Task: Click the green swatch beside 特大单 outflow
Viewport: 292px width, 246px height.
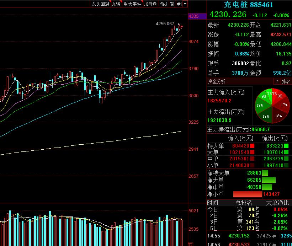Action: [x=286, y=146]
